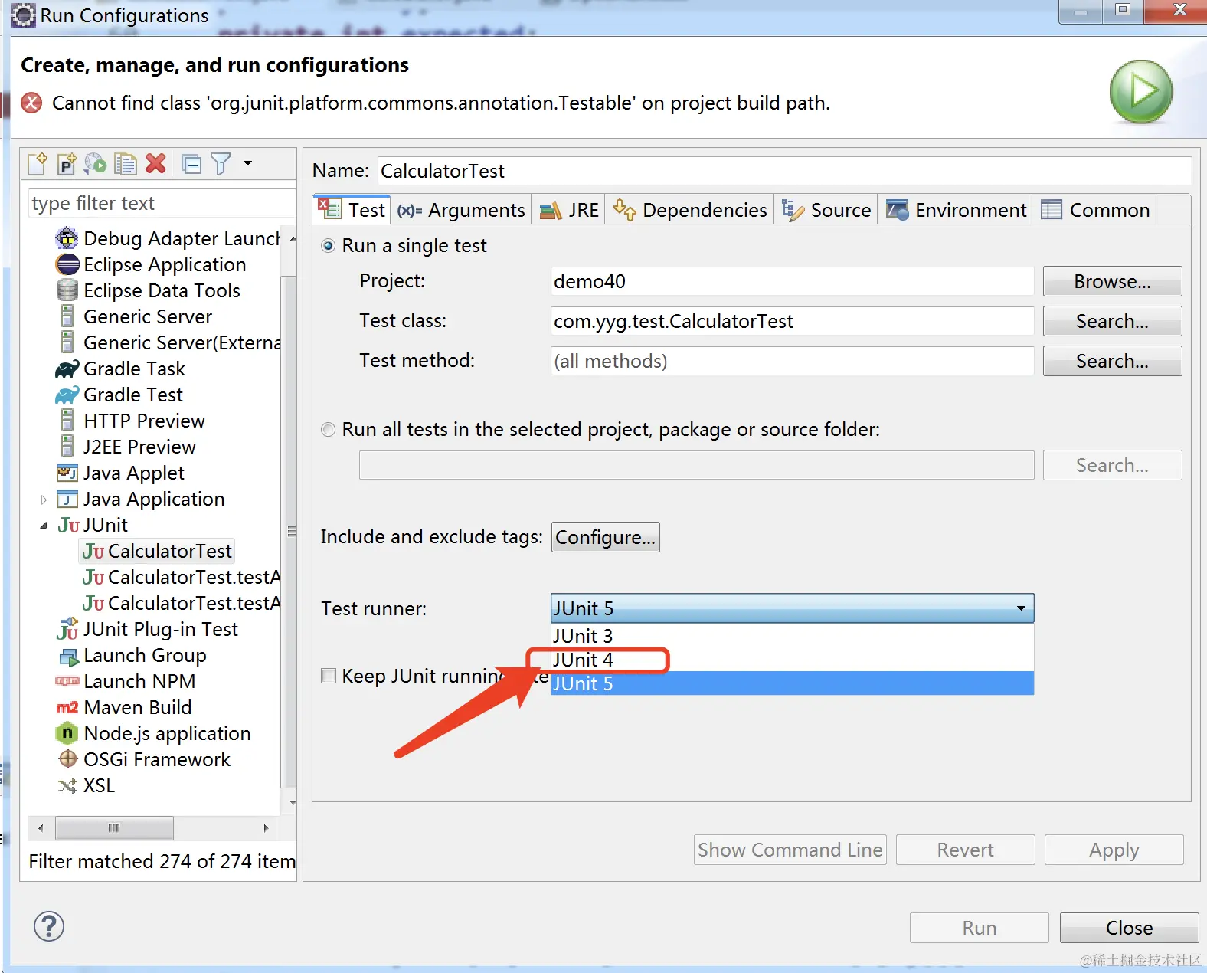
Task: Click the Apply button
Action: pyautogui.click(x=1114, y=850)
